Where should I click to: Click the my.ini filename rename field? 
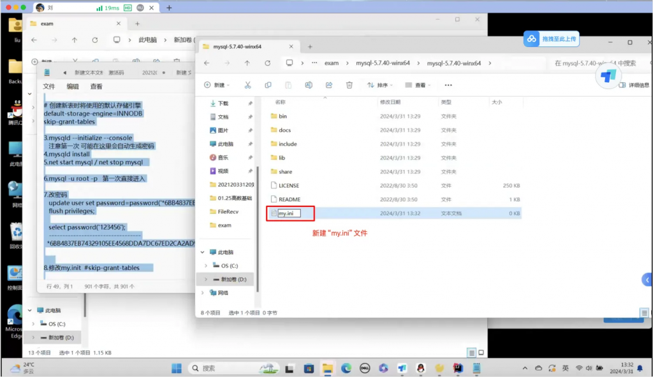pos(289,213)
